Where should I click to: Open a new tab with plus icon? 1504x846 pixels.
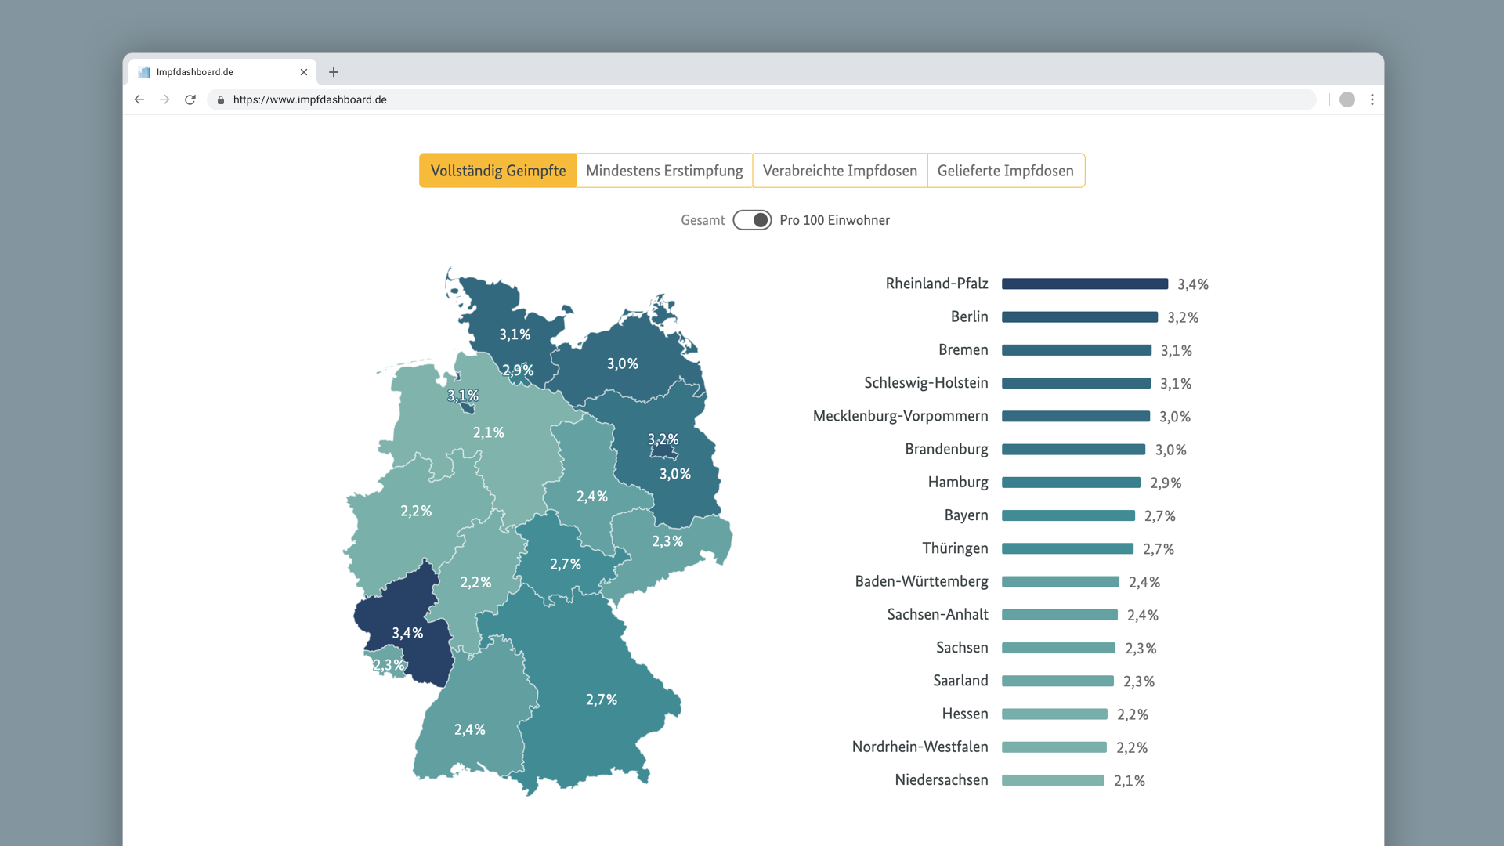coord(334,72)
